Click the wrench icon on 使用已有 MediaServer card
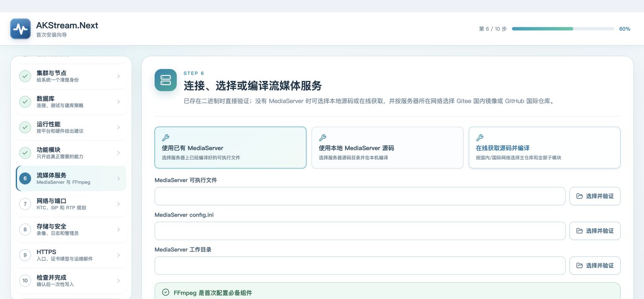The width and height of the screenshot is (644, 299). (x=166, y=138)
